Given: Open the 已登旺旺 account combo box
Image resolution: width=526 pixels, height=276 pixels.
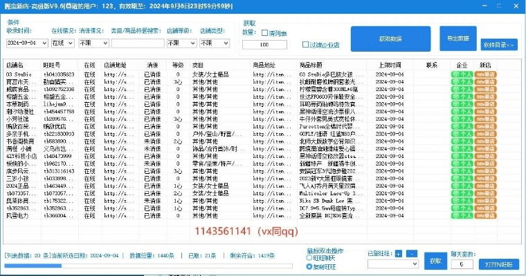Looking at the screenshot, I should pyautogui.click(x=393, y=264).
